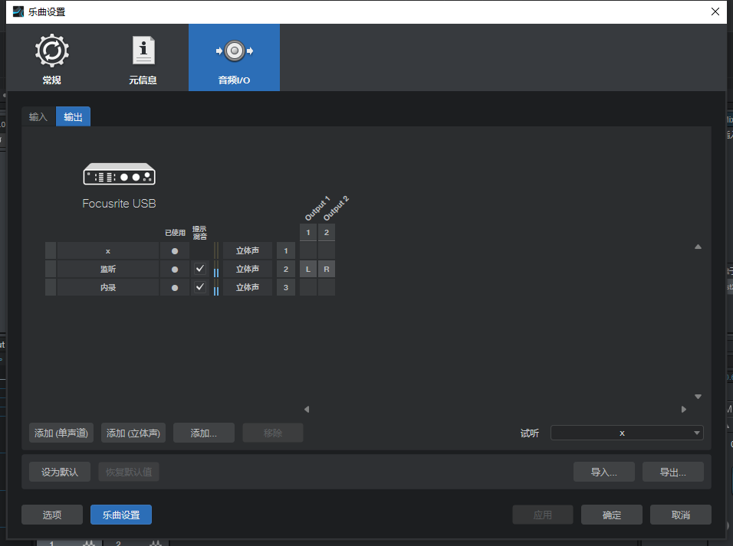
Task: Click the 添加 (立体声) button
Action: [x=133, y=433]
